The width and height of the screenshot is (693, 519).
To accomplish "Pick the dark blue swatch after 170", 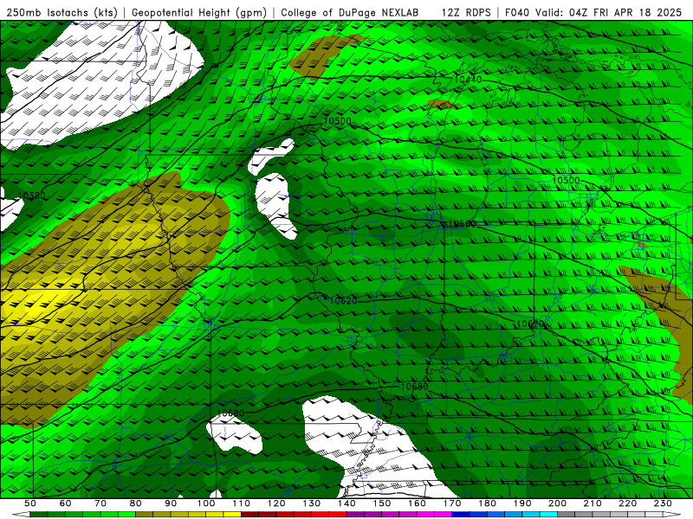I will tap(461, 515).
